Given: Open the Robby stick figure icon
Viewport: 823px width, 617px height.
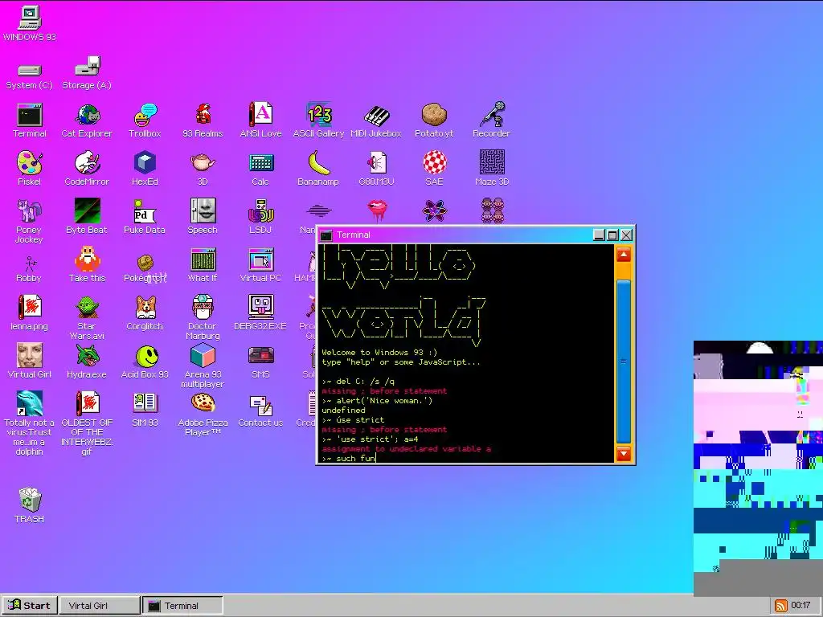Looking at the screenshot, I should click(30, 269).
